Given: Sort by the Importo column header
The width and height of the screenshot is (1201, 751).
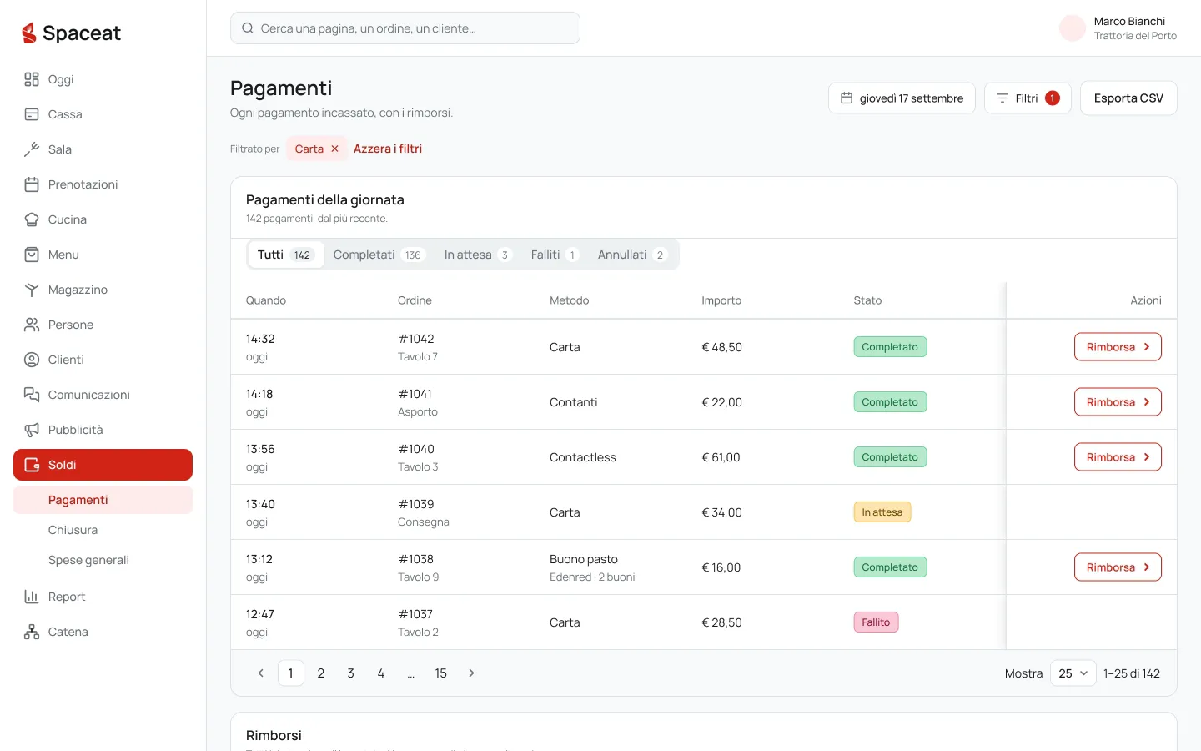Looking at the screenshot, I should click(x=721, y=300).
